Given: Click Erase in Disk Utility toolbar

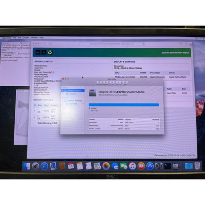Looking at the screenshot, I should click(x=112, y=83).
